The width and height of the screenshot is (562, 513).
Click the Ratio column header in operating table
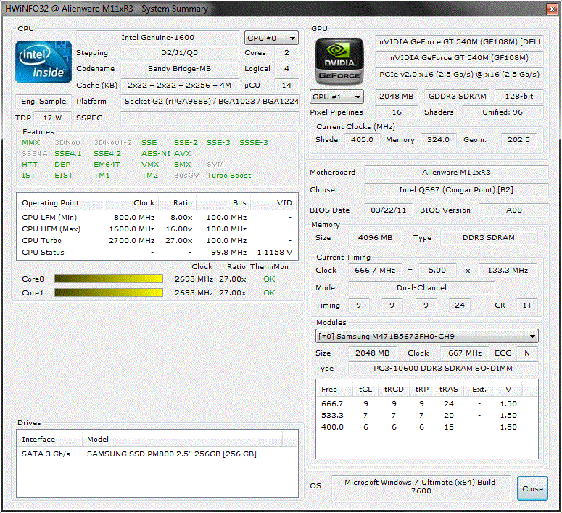pos(178,202)
